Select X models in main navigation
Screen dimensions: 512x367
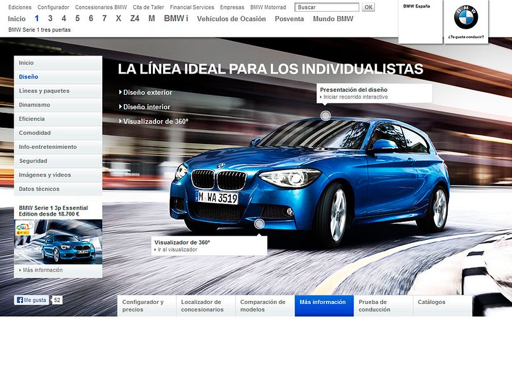point(119,19)
